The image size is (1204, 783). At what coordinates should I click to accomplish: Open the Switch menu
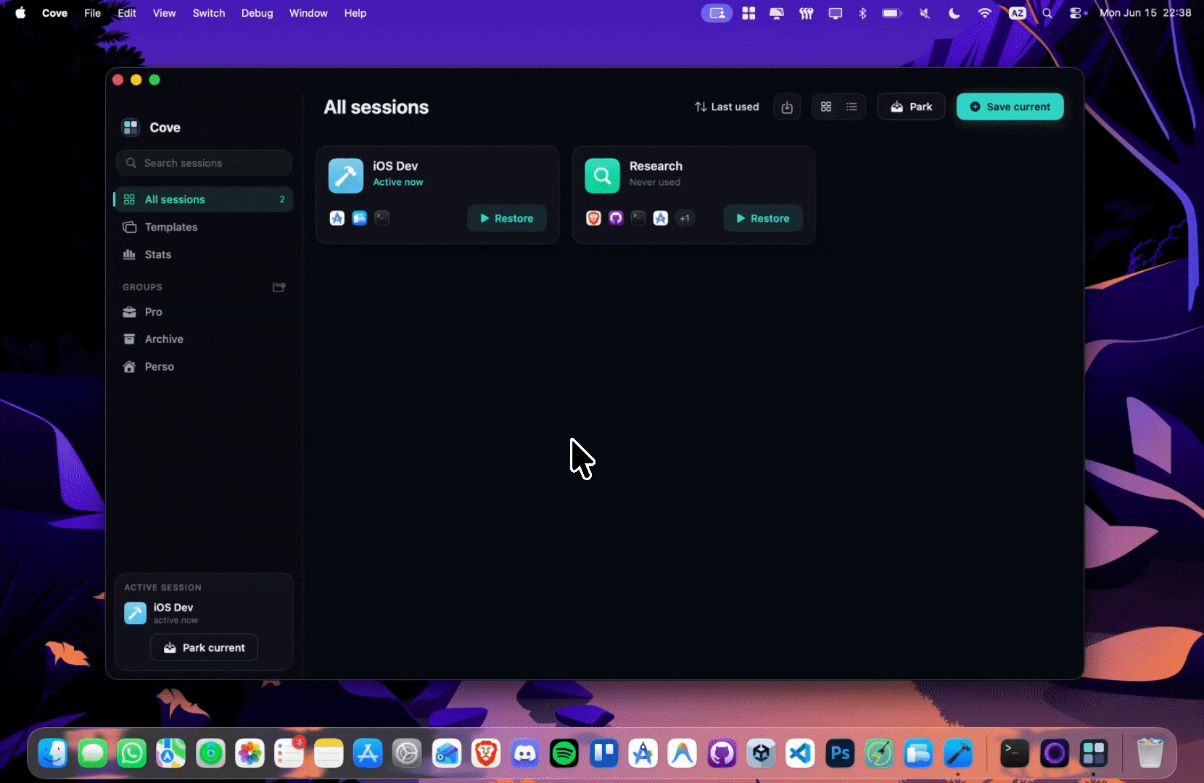pyautogui.click(x=209, y=13)
